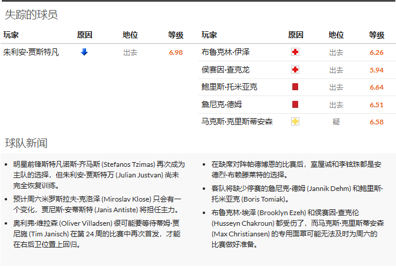Click red card icon for 詹尼克·德姆
This screenshot has height=267, width=396.
pyautogui.click(x=295, y=104)
